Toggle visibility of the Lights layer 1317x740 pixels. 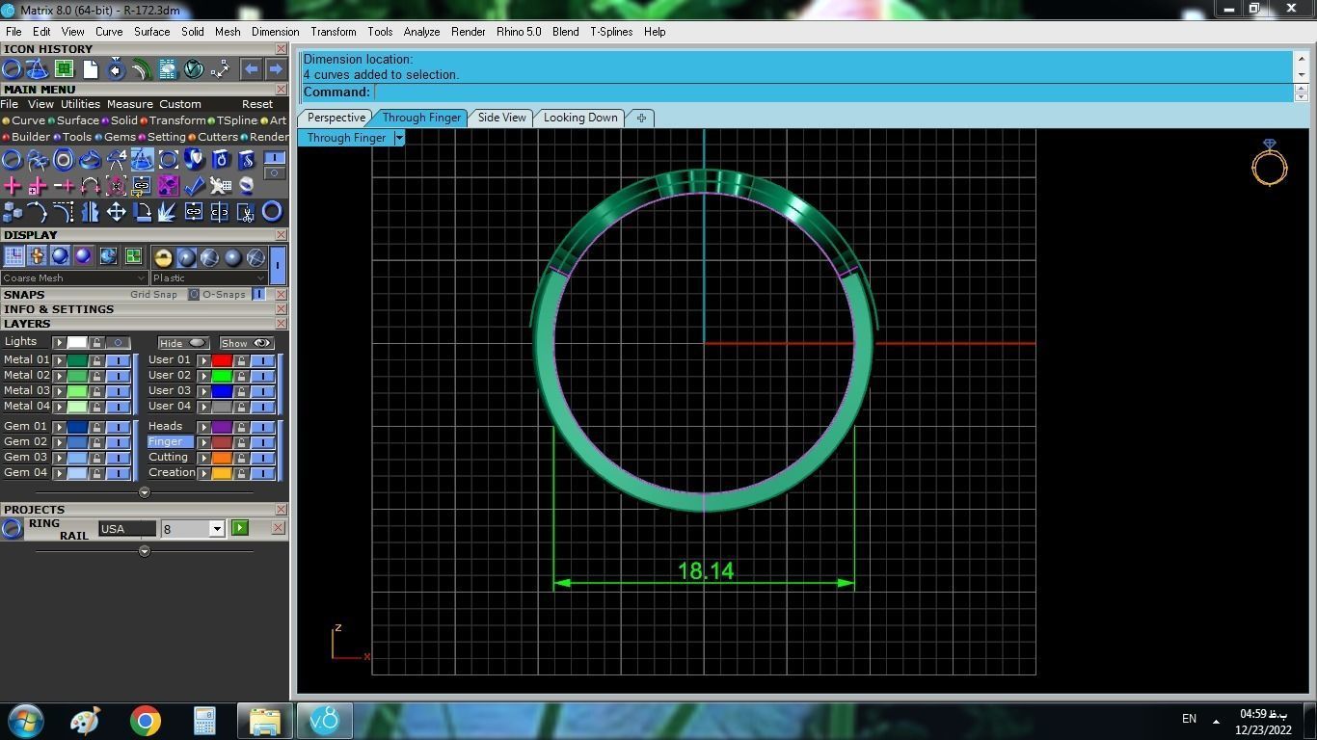coord(119,343)
